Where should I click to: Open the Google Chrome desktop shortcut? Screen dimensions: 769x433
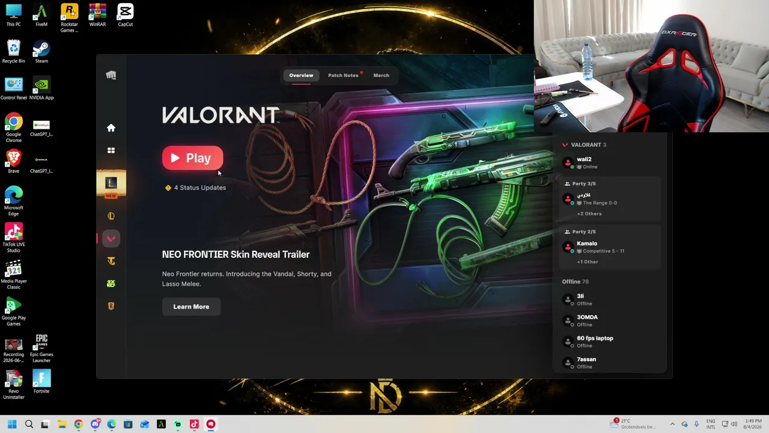pyautogui.click(x=14, y=128)
